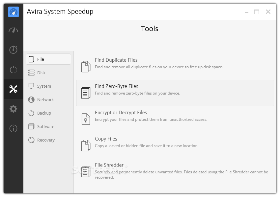Launch the File Shredder tool

pyautogui.click(x=175, y=171)
